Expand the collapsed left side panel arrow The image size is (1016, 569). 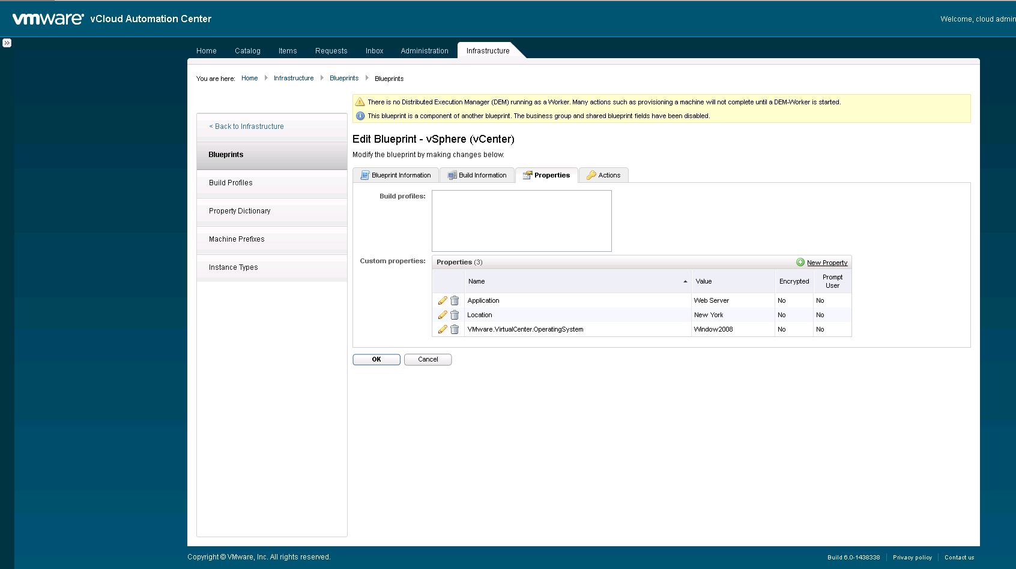pyautogui.click(x=7, y=43)
